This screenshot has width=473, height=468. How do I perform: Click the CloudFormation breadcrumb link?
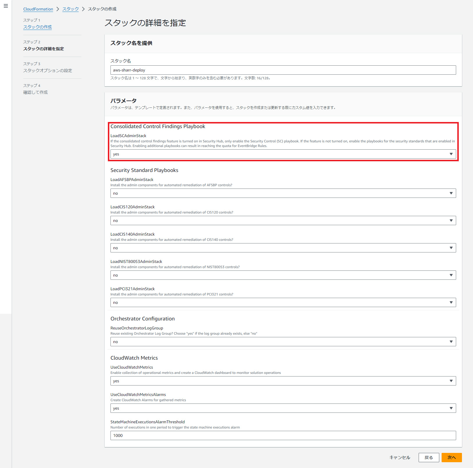point(38,9)
